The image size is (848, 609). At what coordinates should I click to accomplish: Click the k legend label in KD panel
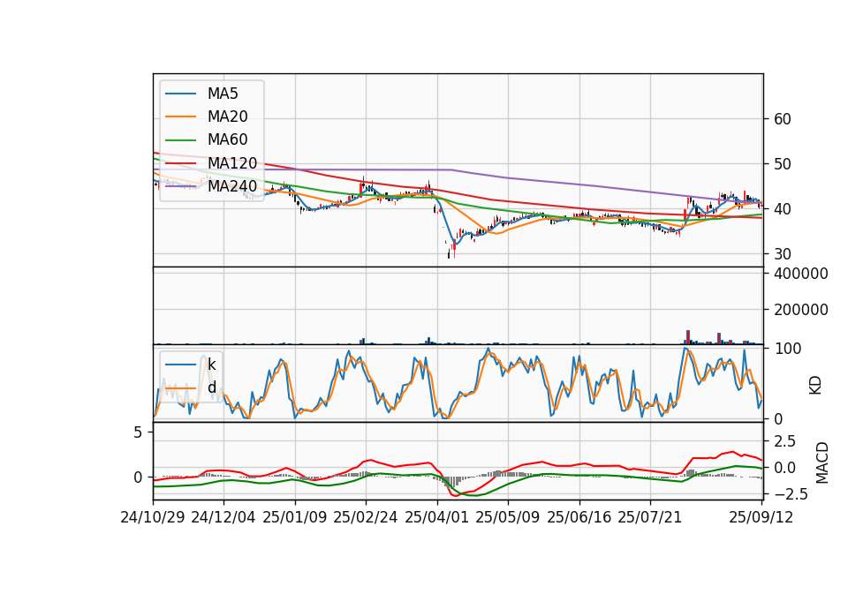coord(211,365)
